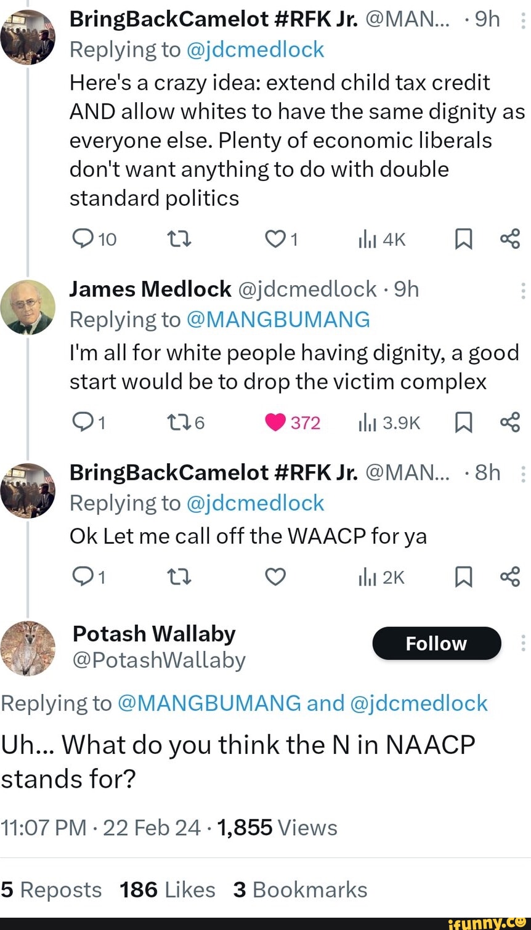Screen dimensions: 531x930
Task: Like the WAACP reply
Action: (x=275, y=577)
